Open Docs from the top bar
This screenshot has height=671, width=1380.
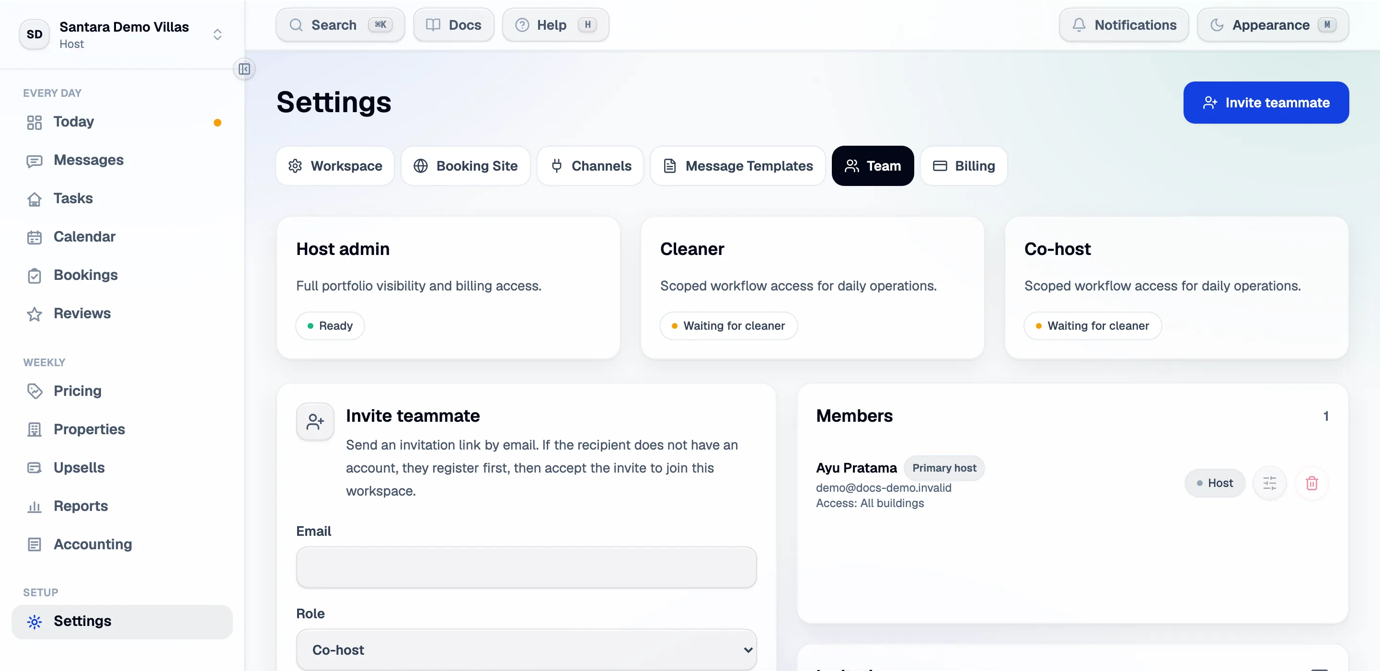click(453, 24)
